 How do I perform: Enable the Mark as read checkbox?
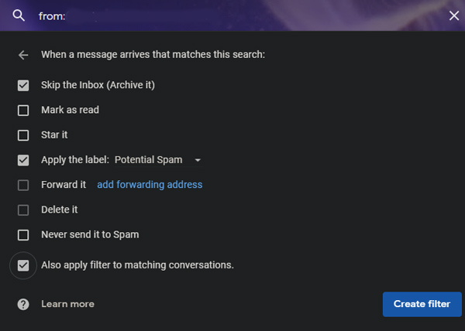click(23, 111)
